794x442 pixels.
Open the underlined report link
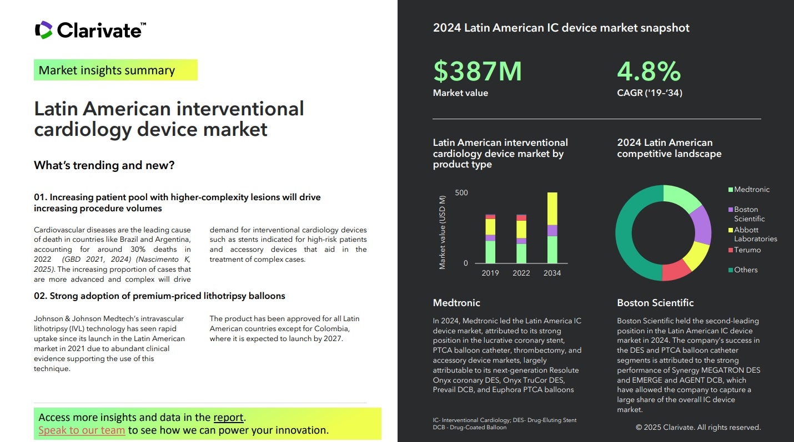pyautogui.click(x=228, y=418)
